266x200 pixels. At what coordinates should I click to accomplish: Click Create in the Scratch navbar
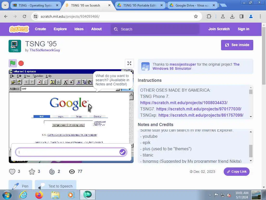tap(40, 29)
